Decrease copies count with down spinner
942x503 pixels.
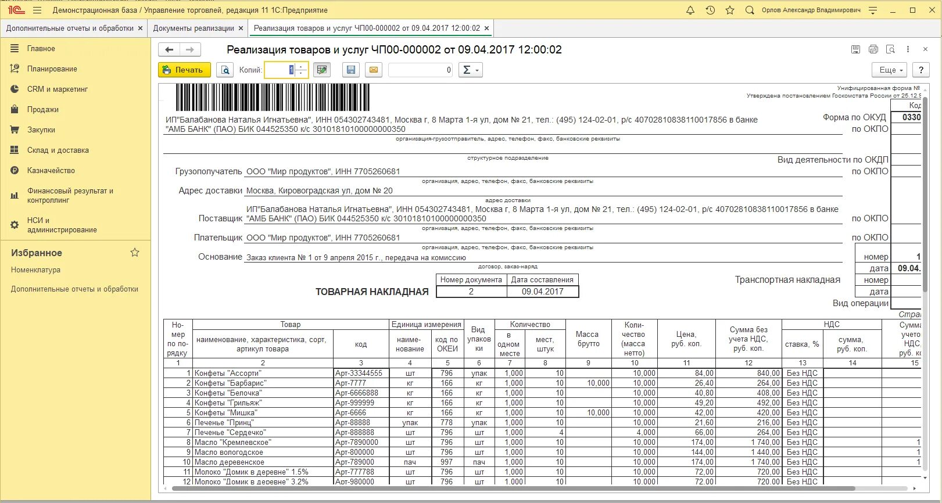(301, 73)
